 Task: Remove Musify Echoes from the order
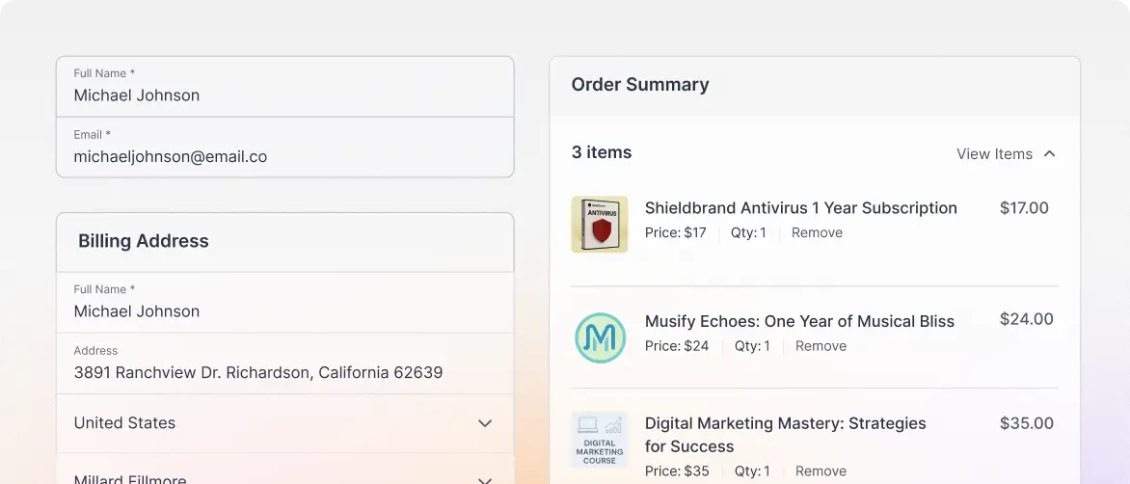click(x=821, y=346)
